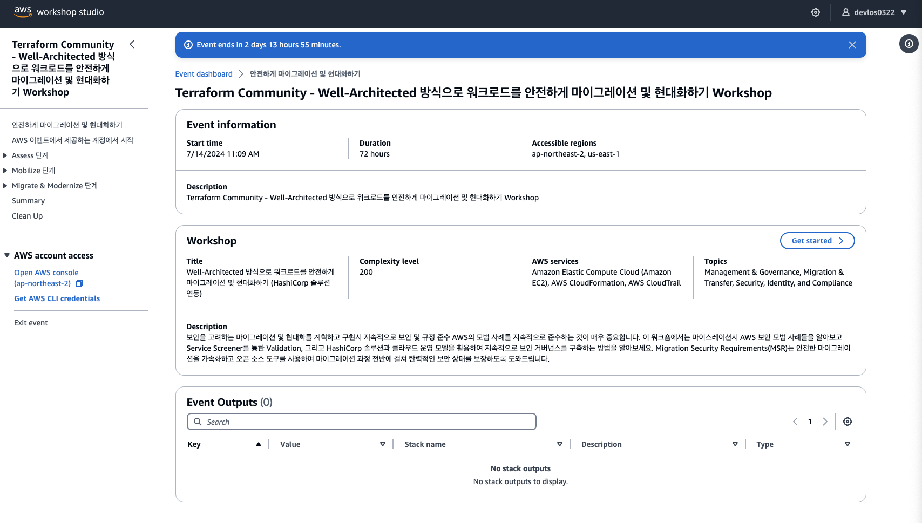Viewport: 922px width, 523px height.
Task: Expand the Mobilize 단계 section
Action: tap(5, 171)
